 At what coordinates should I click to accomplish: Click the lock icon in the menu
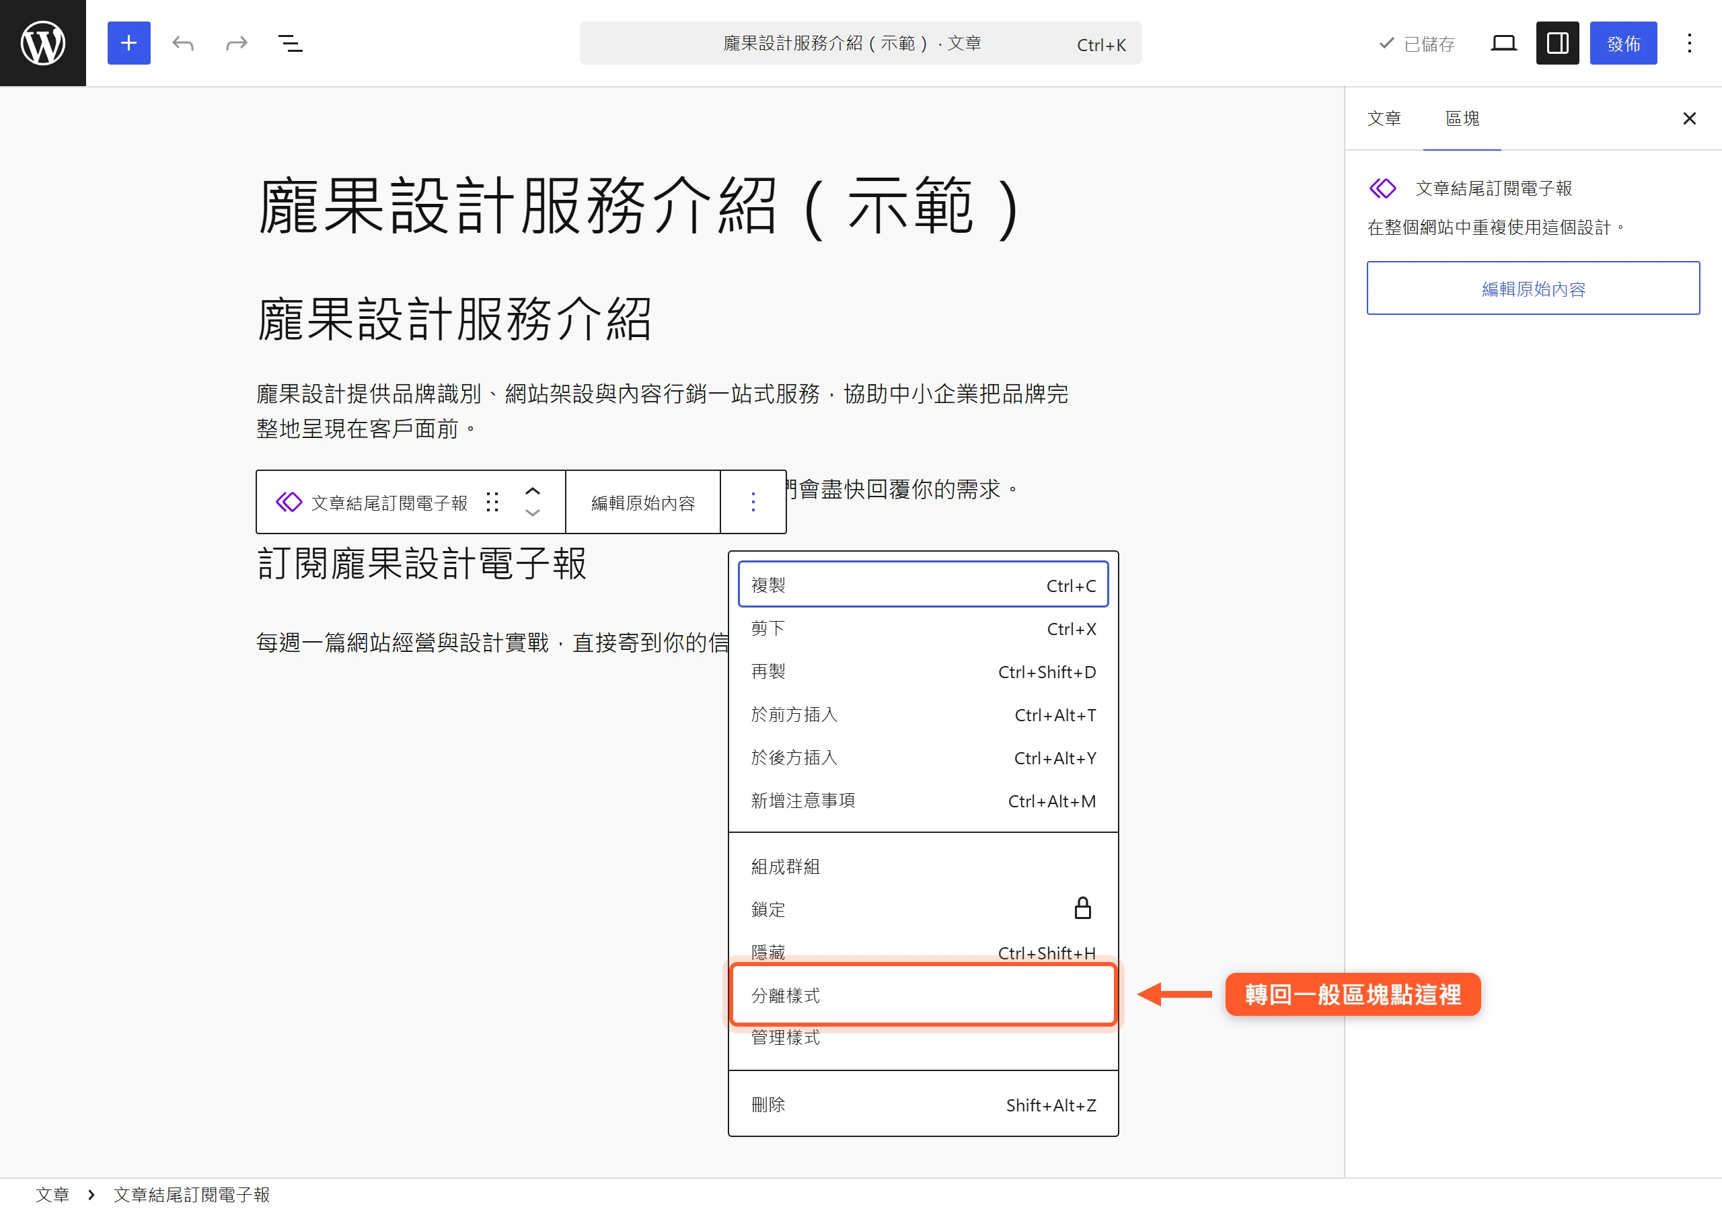[x=1083, y=908]
